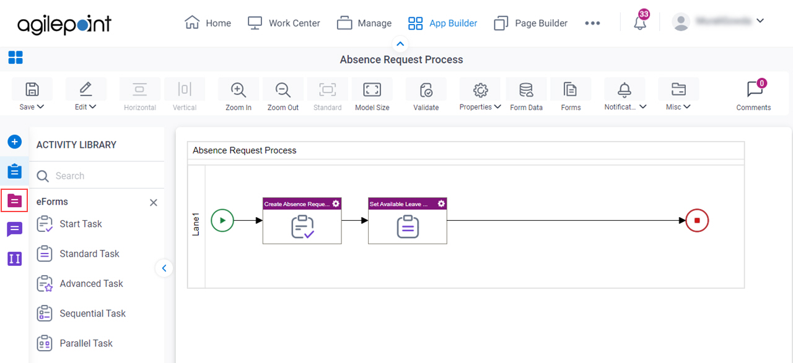Click the AgilePoint logo

pos(64,24)
